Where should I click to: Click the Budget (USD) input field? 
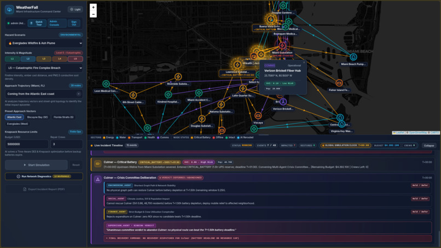pos(27,144)
